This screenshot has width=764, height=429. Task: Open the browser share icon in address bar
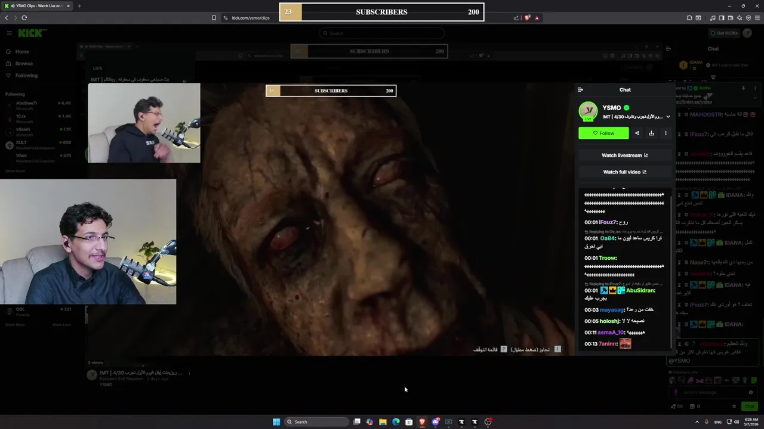(x=516, y=18)
